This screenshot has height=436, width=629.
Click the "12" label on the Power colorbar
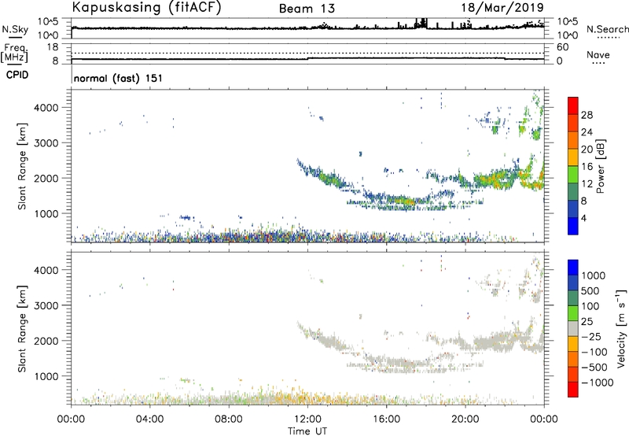tap(587, 184)
